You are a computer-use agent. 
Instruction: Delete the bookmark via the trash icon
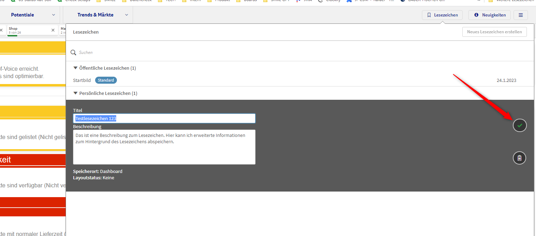click(x=520, y=158)
